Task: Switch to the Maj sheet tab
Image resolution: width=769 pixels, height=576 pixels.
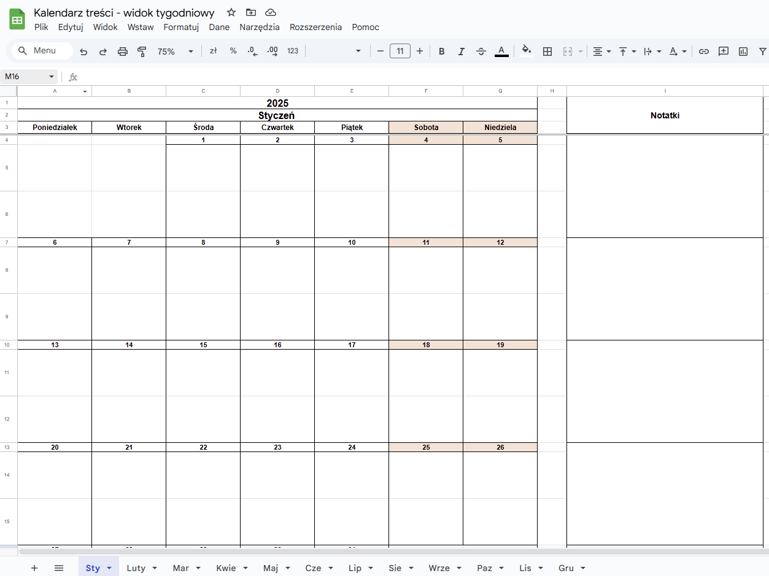Action: tap(271, 568)
